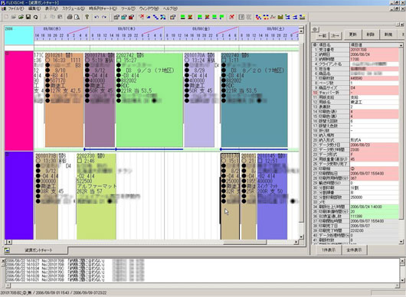Click the red lock toolbar icon
The width and height of the screenshot is (406, 297).
click(132, 17)
